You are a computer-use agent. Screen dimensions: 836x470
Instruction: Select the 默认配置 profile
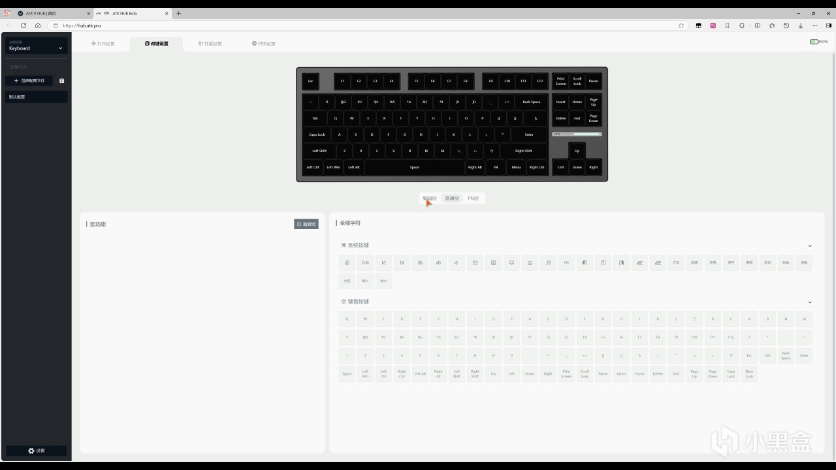click(36, 97)
